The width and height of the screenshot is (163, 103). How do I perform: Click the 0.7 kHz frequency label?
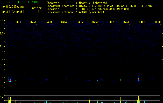tap(2, 85)
